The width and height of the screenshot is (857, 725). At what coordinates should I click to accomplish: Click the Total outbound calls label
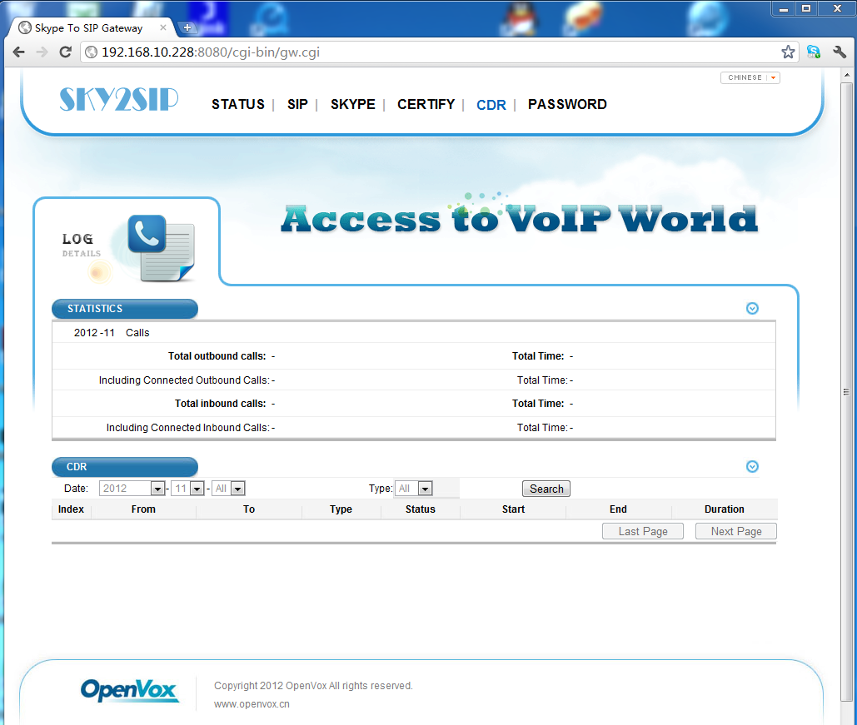click(x=217, y=356)
